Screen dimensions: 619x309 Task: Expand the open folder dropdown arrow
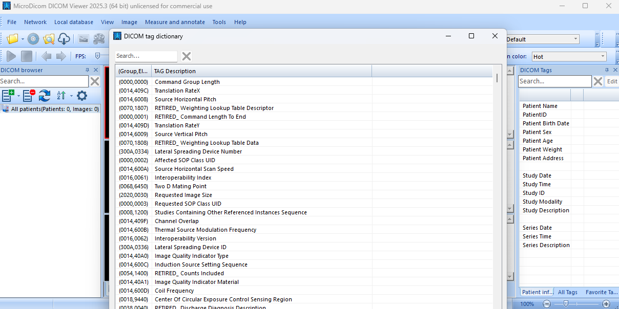tap(23, 39)
